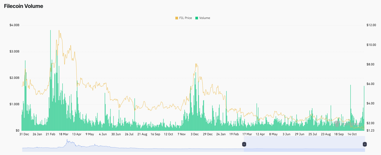Select the right pause handle on the range selector
The image size is (381, 155).
click(364, 144)
